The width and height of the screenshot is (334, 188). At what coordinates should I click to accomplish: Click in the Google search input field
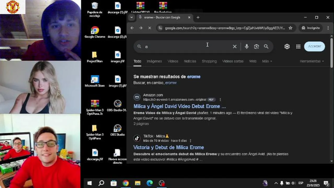pyautogui.click(x=188, y=46)
